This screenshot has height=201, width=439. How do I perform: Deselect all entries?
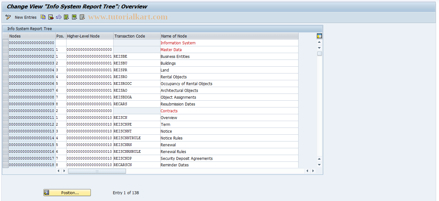point(82,17)
